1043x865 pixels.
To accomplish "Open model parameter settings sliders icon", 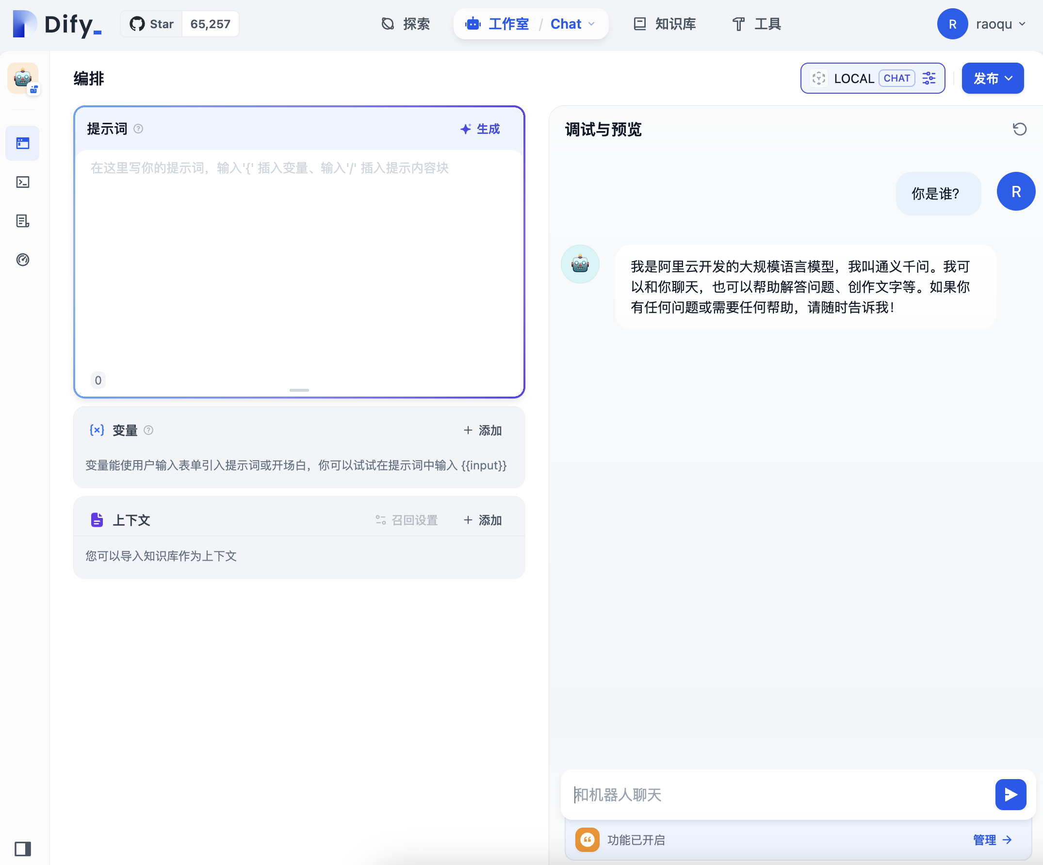I will tap(929, 78).
